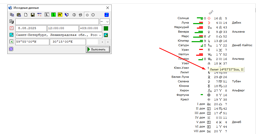Select the Венера row label
This screenshot has width=256, height=134.
point(184,32)
